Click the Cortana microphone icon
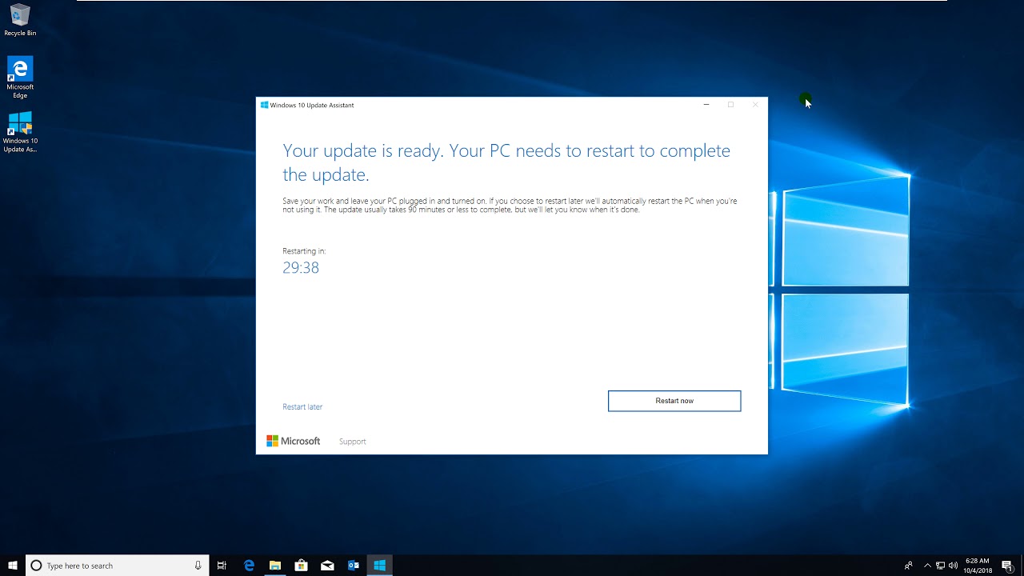1024x576 pixels. (198, 566)
